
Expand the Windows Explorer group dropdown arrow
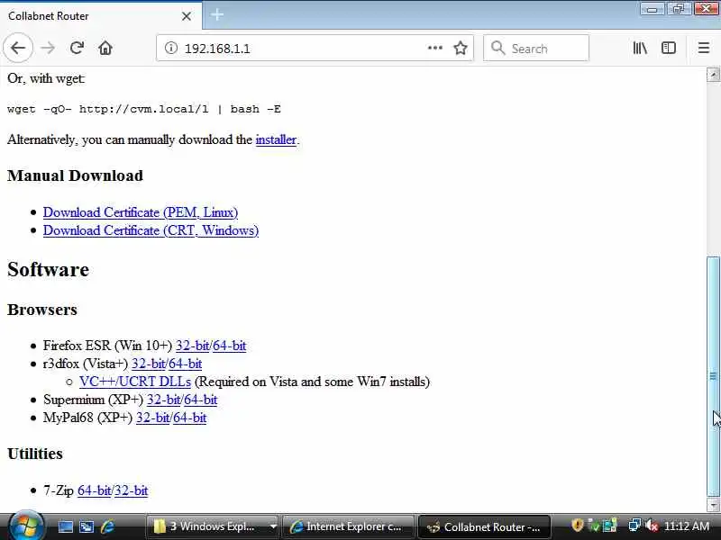tap(273, 526)
